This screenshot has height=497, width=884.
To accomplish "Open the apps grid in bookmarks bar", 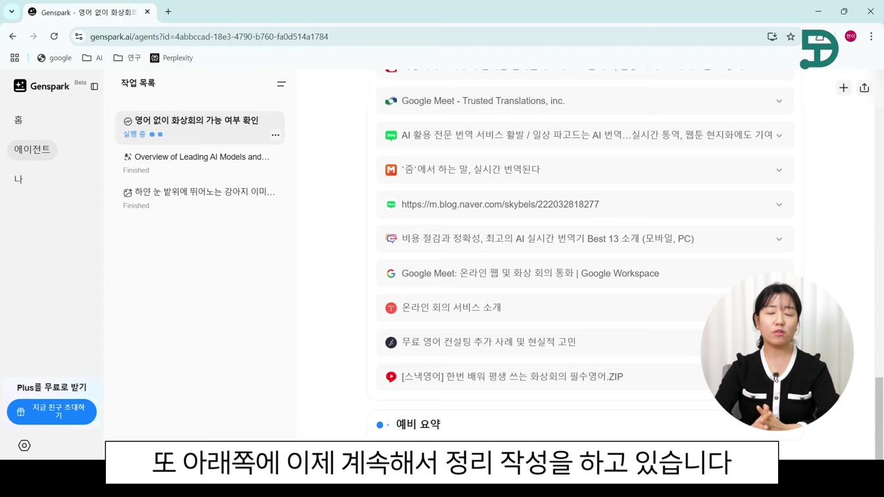I will coord(14,58).
